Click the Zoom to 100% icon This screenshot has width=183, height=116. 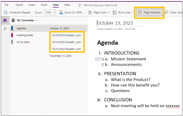coord(61,13)
